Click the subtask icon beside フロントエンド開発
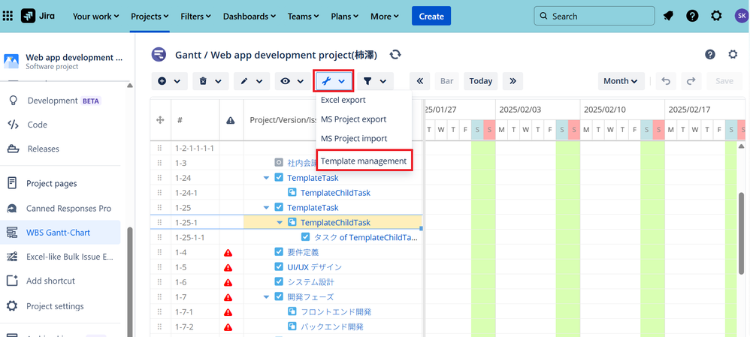Viewport: 750px width, 337px height. [292, 311]
